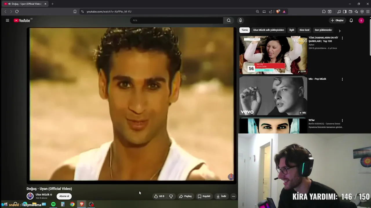Open Brave Wallet icon
This screenshot has height=208, width=371.
tap(350, 12)
